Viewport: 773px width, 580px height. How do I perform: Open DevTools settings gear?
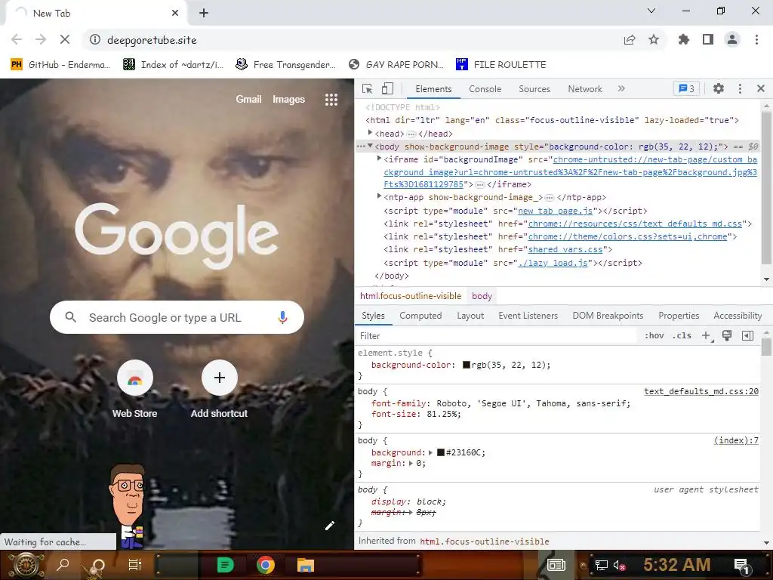coord(719,89)
